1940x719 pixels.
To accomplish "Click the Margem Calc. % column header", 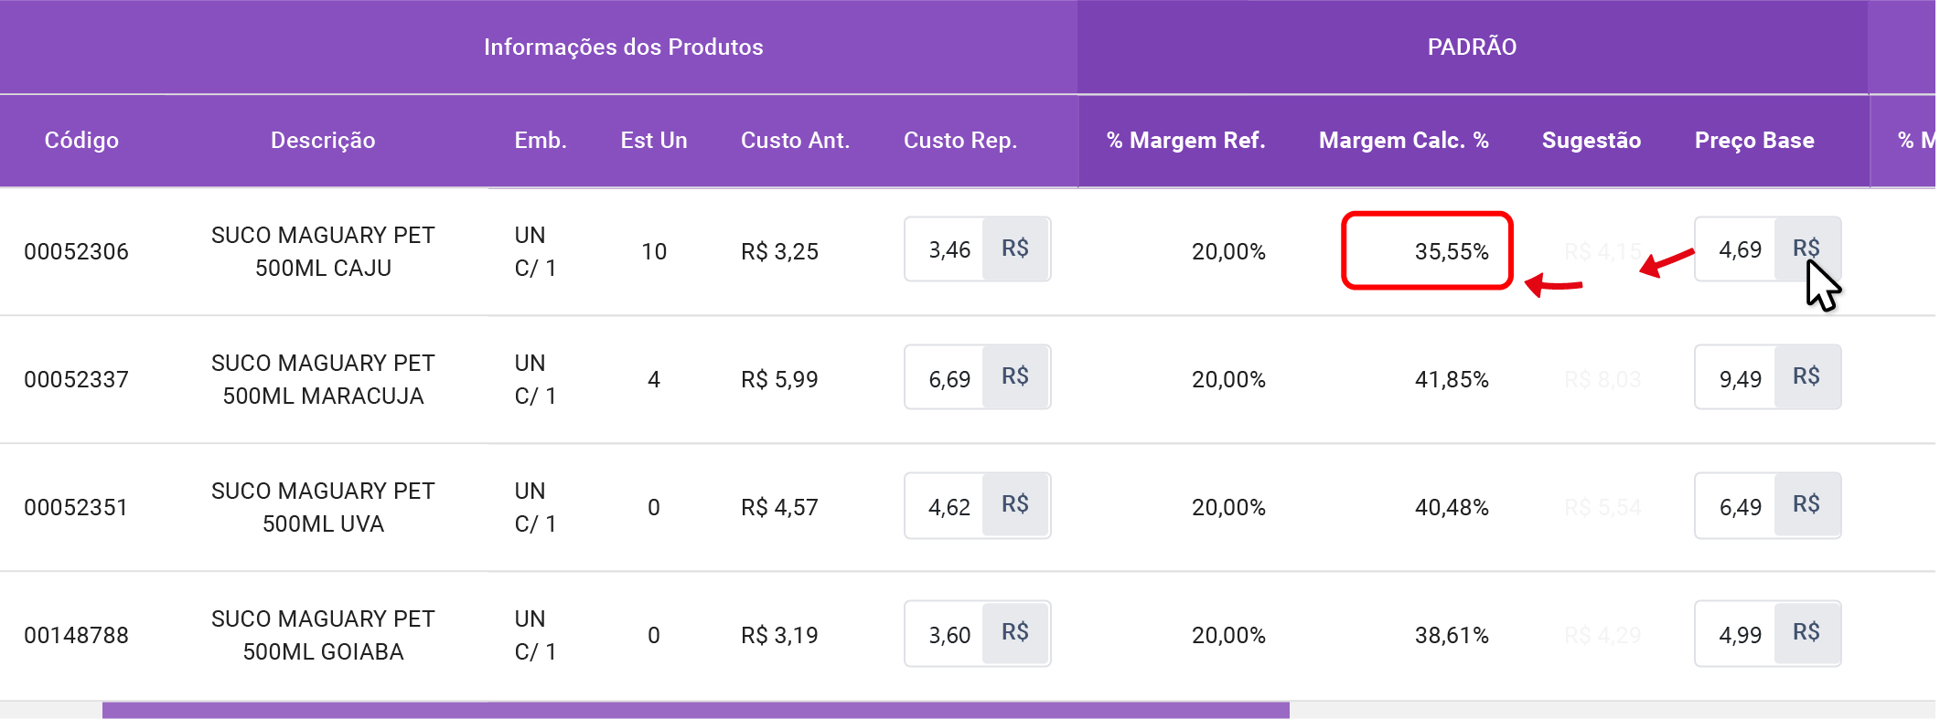I will [1403, 141].
